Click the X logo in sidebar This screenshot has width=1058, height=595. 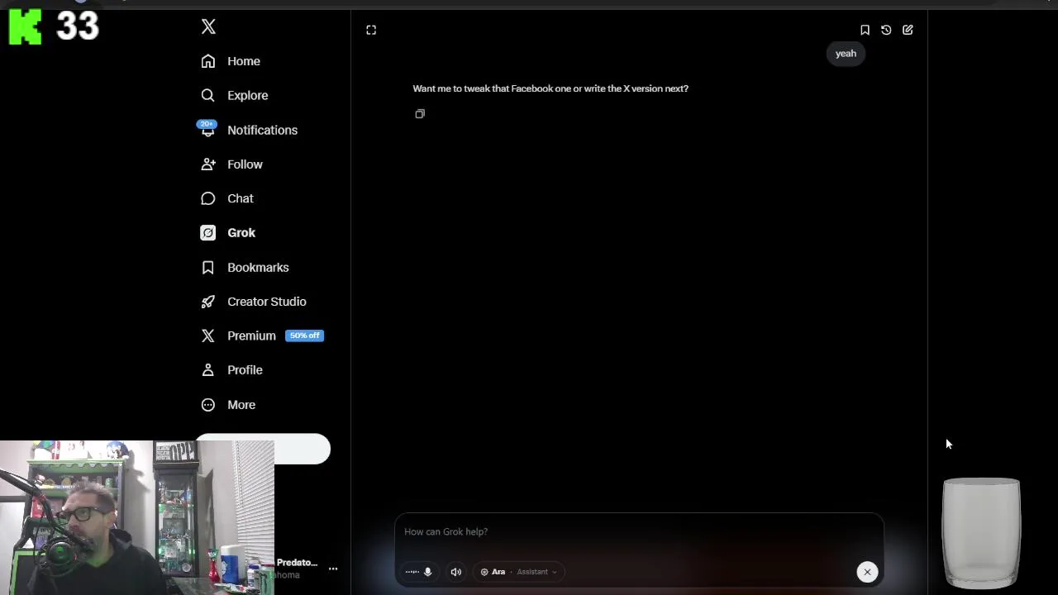(x=208, y=26)
